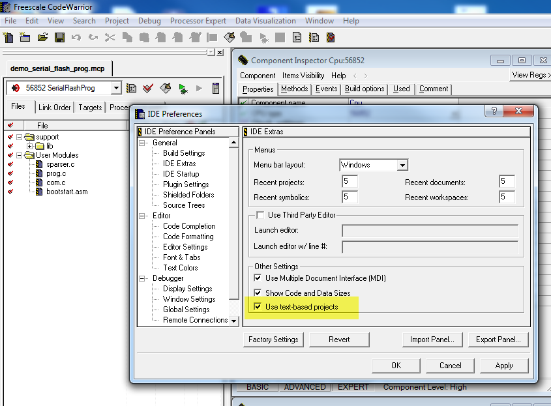Click the Make icon in project panel toolbar
The image size is (551, 406).
click(165, 88)
